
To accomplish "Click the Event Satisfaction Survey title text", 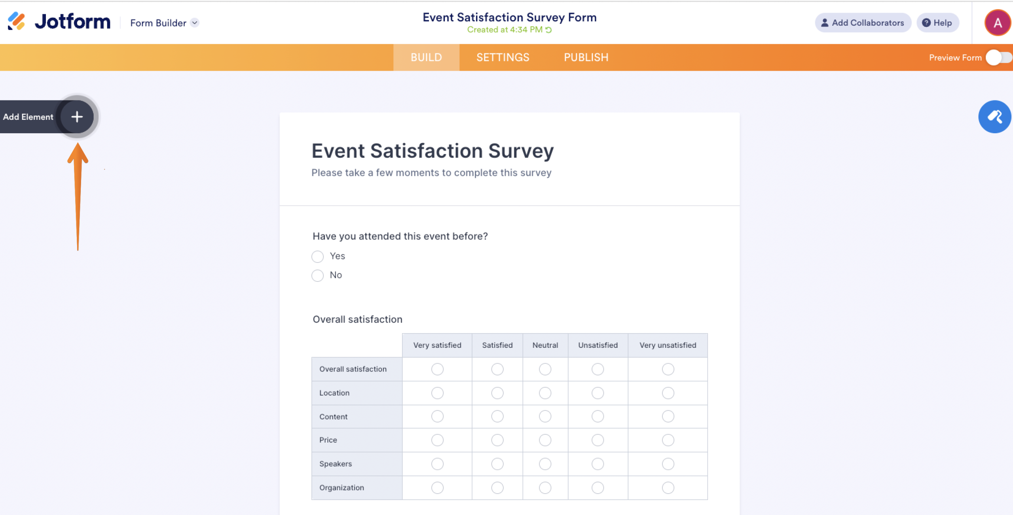I will pyautogui.click(x=432, y=151).
